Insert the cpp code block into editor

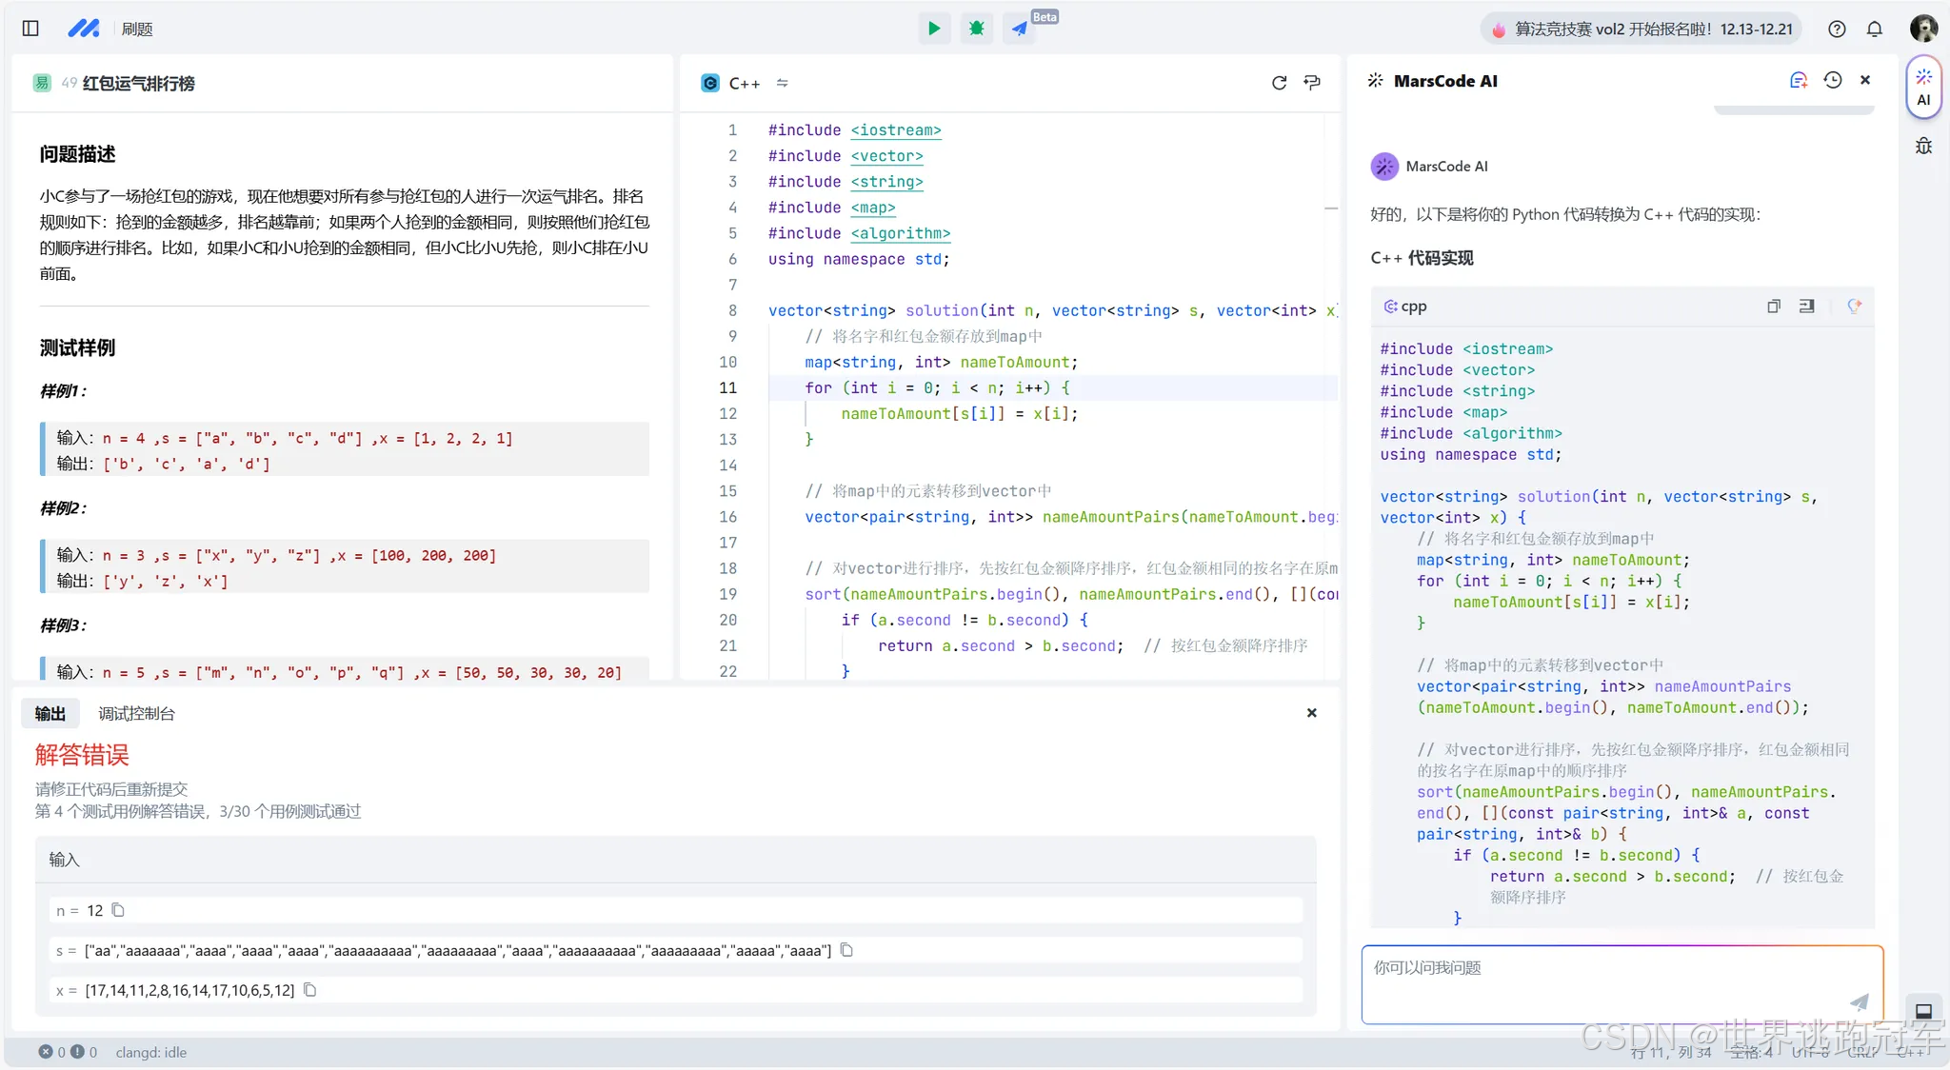coord(1806,307)
